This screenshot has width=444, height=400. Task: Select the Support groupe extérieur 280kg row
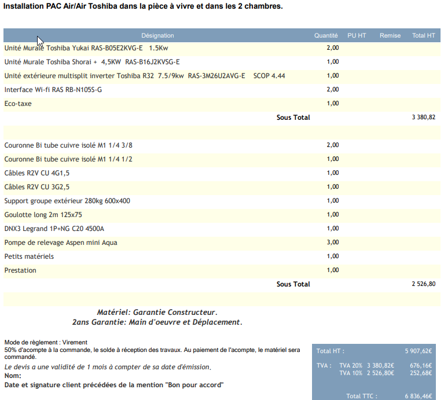click(67, 201)
